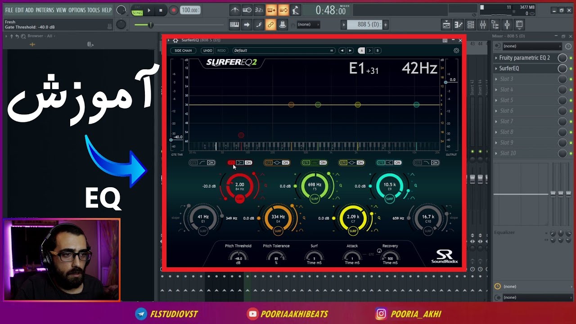Screen dimensions: 576x324
Task: Toggle ON for the green band
Action: click(323, 162)
